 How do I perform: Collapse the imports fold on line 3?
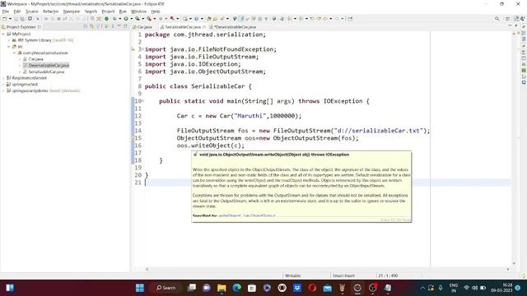tap(142, 49)
